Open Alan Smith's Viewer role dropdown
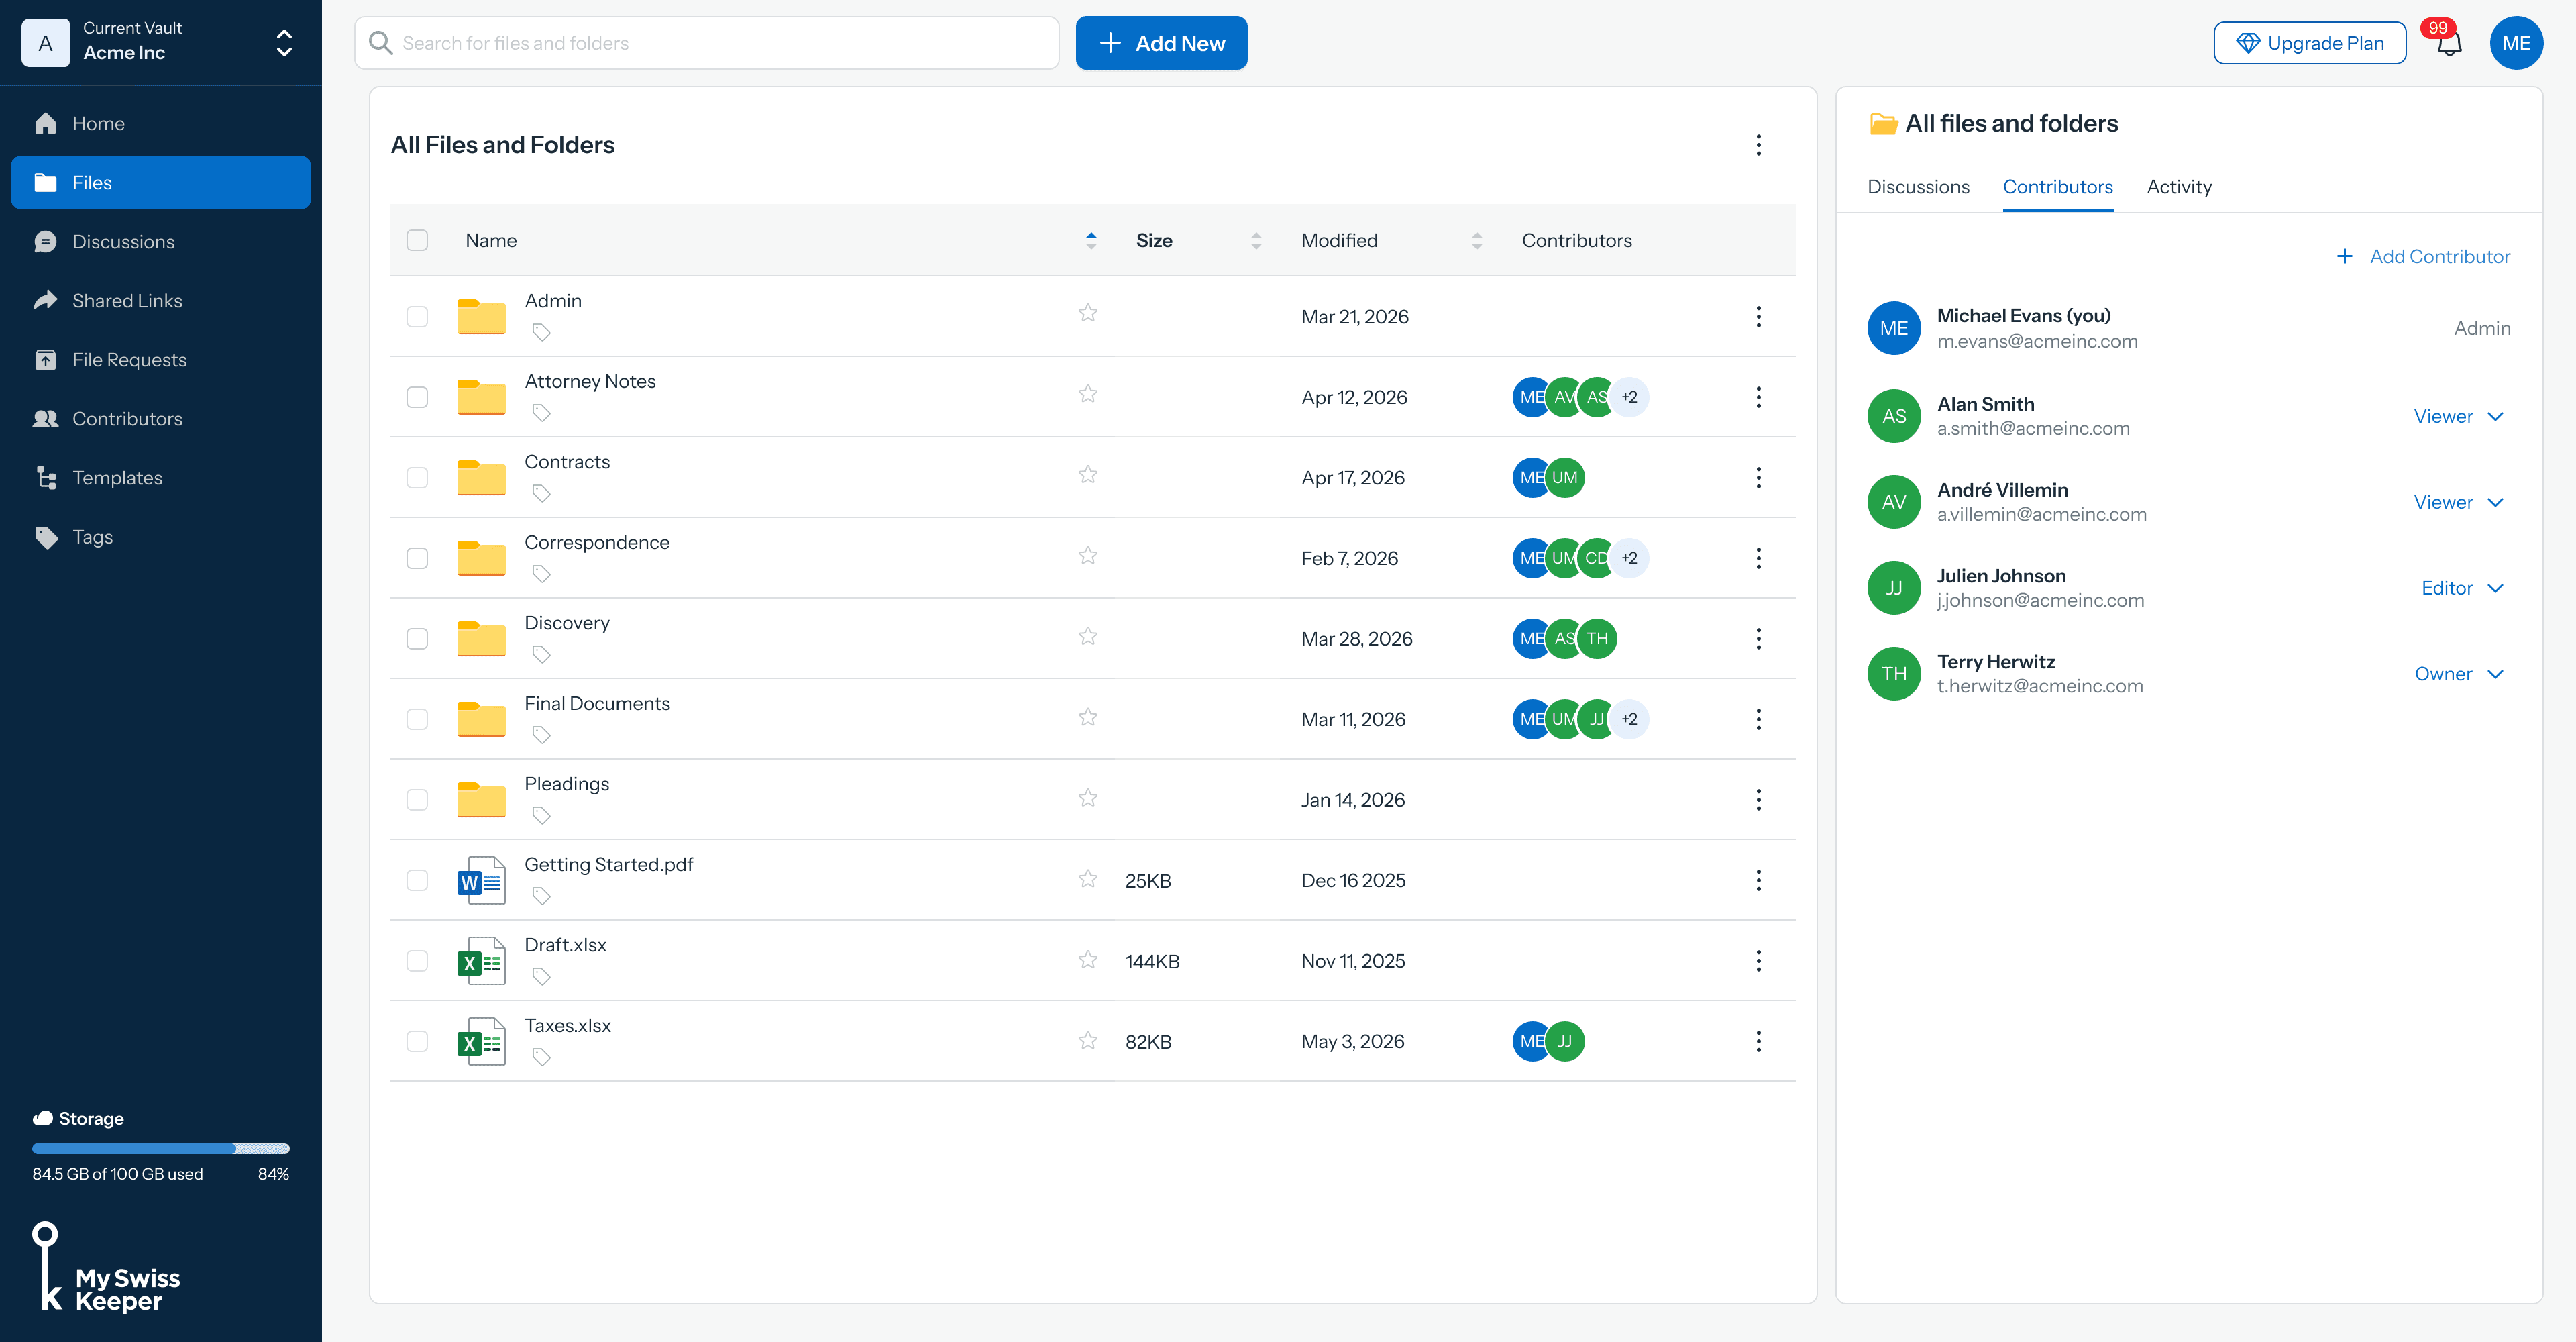This screenshot has height=1342, width=2576. [x=2458, y=416]
